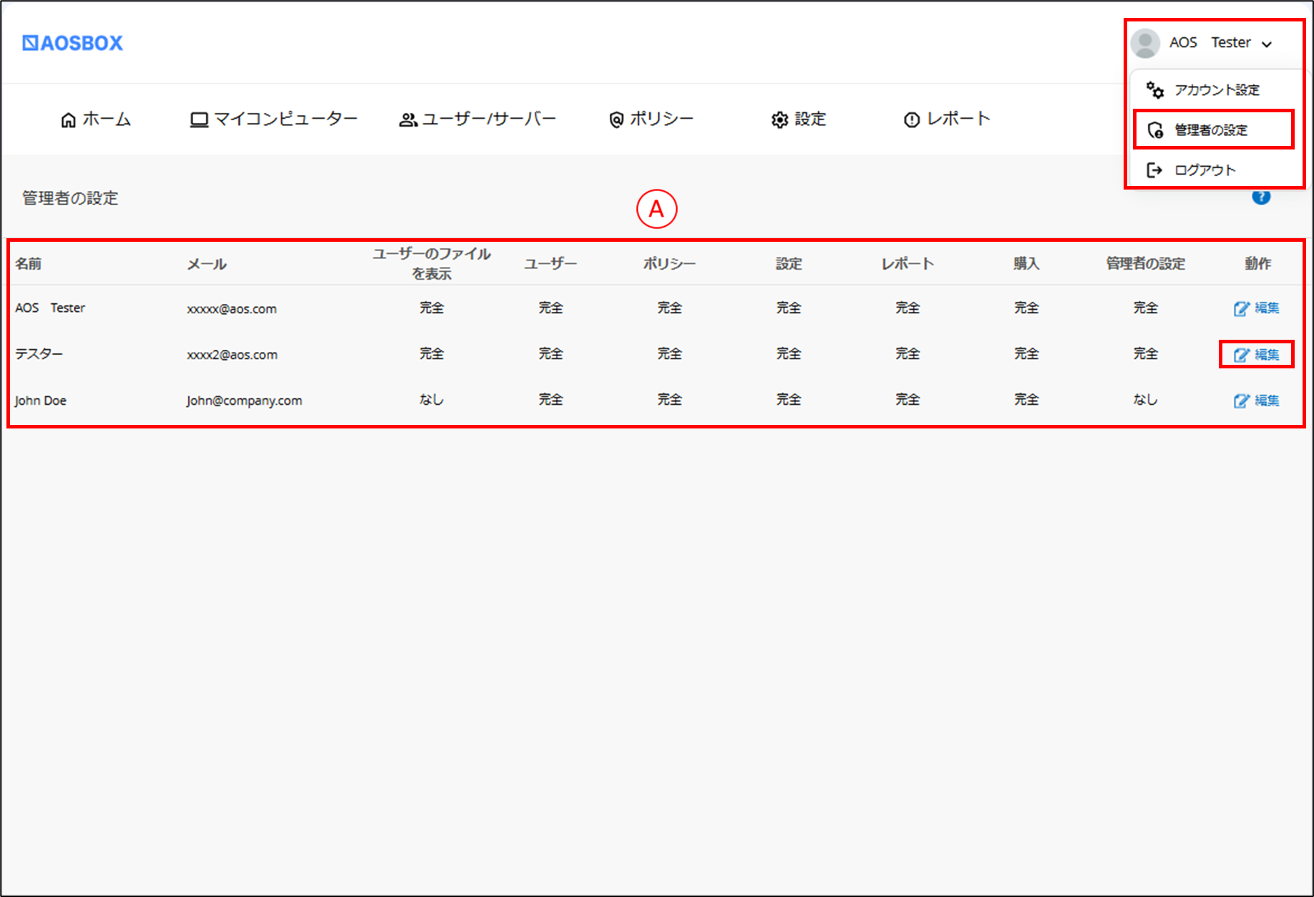Image resolution: width=1314 pixels, height=897 pixels.
Task: Edit the テスター administrator row
Action: tap(1257, 354)
